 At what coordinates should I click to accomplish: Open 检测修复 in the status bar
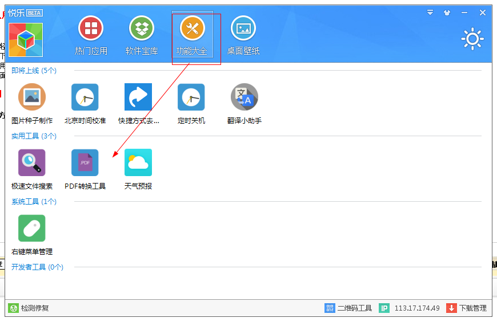(x=35, y=308)
